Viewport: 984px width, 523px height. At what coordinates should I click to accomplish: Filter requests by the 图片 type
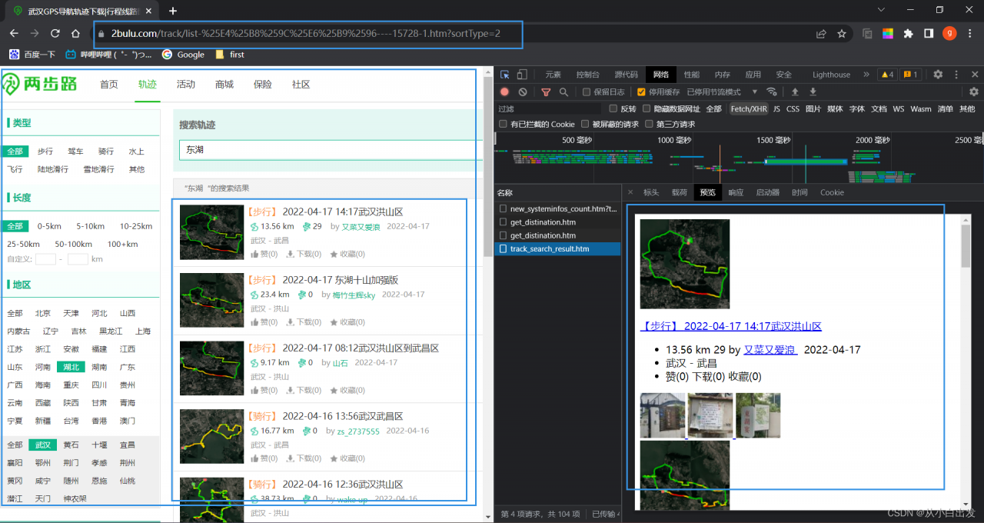click(813, 109)
